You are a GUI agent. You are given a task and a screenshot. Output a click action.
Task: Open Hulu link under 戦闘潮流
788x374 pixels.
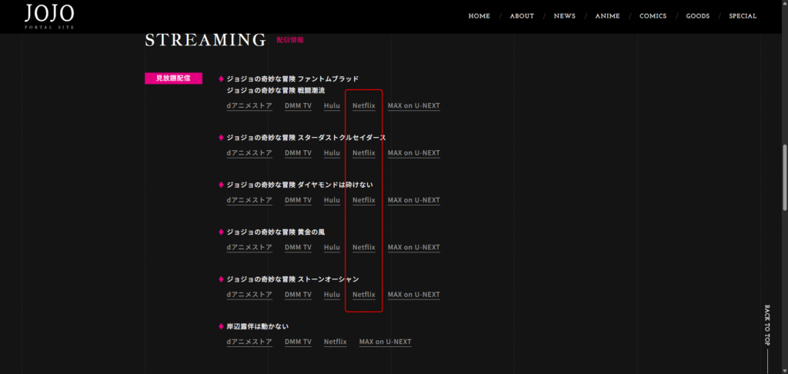coord(332,106)
